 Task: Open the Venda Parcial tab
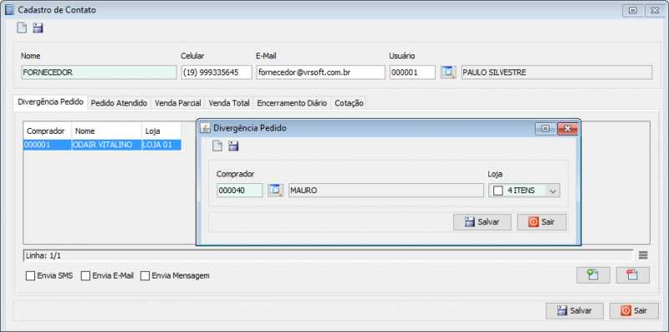coord(178,103)
